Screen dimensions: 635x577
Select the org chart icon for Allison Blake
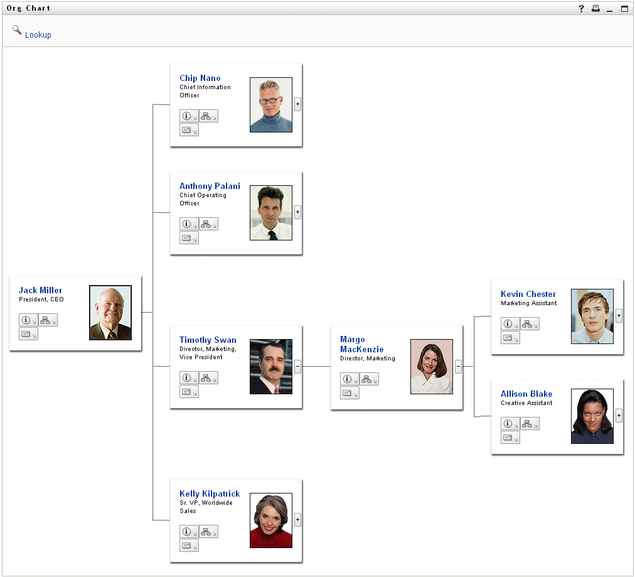click(x=528, y=423)
